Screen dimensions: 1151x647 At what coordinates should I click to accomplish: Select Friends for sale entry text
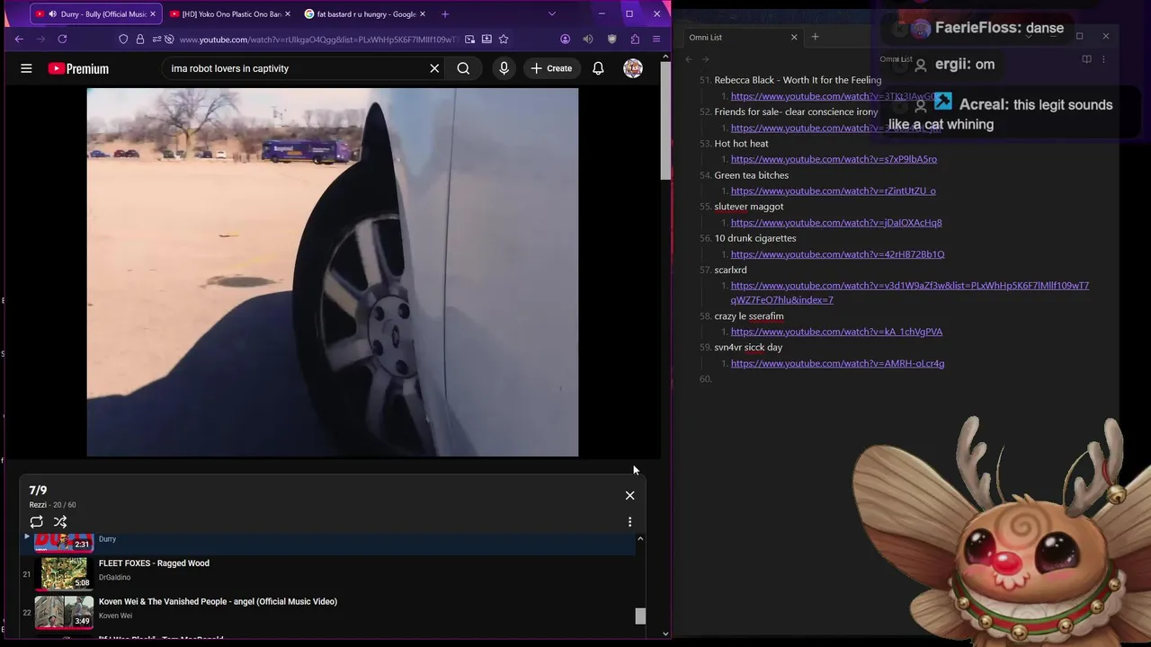tap(796, 112)
